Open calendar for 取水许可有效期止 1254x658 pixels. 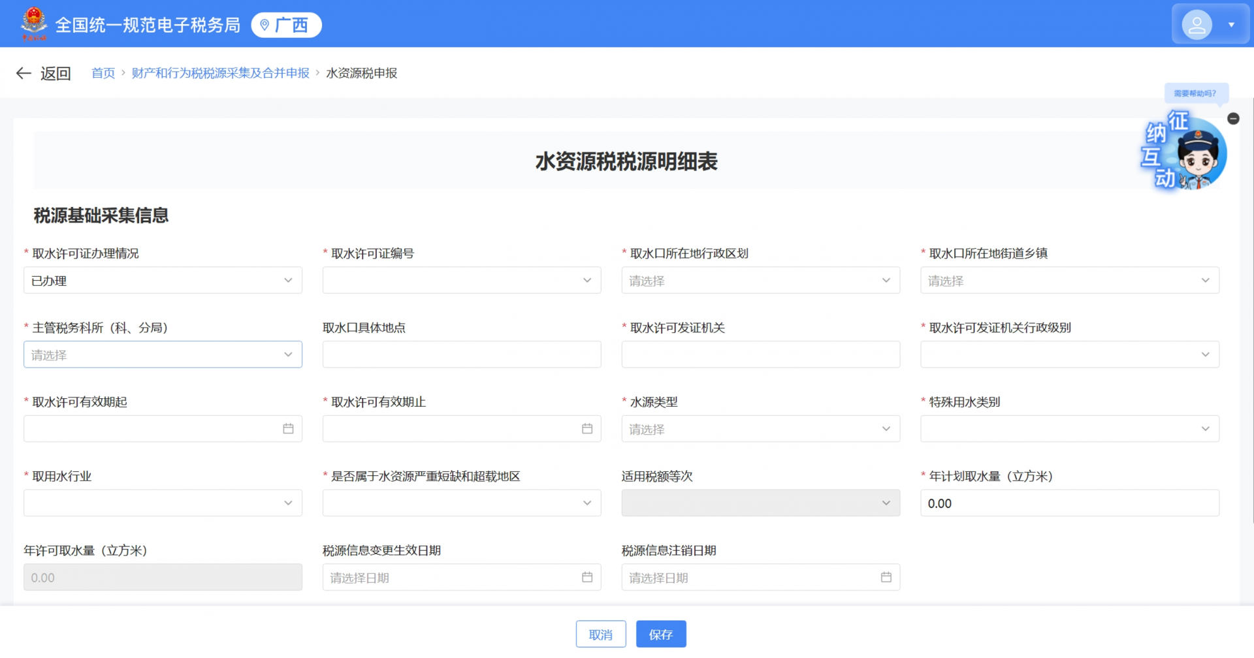point(587,429)
